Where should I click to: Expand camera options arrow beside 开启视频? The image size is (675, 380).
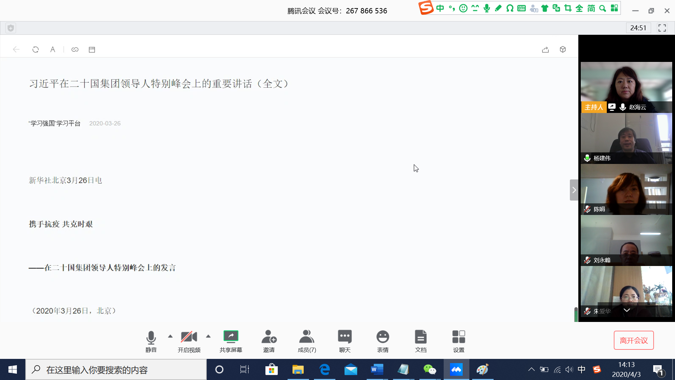point(208,336)
